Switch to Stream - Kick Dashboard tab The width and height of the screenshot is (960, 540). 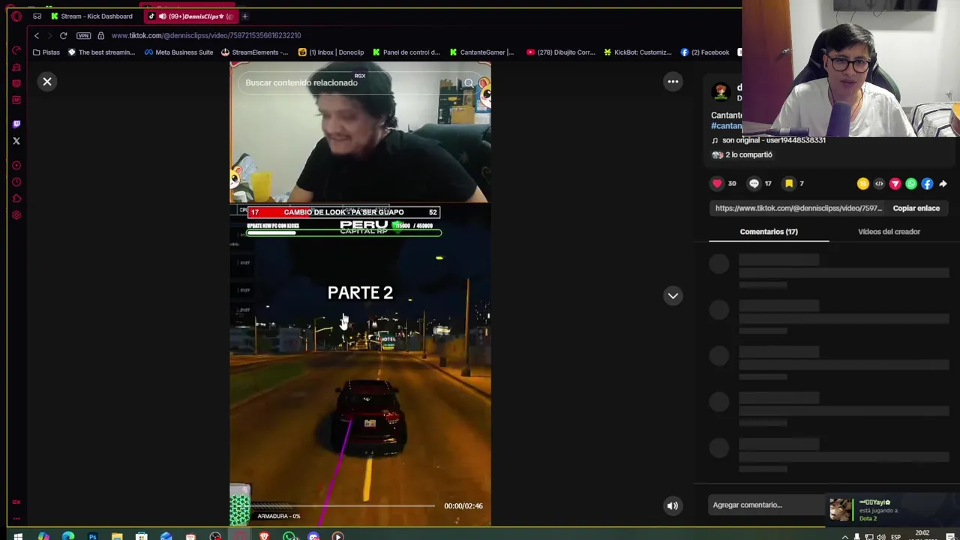tap(91, 16)
